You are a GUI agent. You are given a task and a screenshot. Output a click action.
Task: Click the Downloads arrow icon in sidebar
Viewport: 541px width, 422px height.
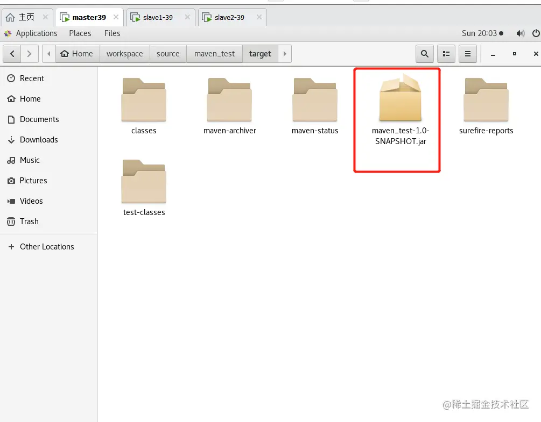click(11, 140)
